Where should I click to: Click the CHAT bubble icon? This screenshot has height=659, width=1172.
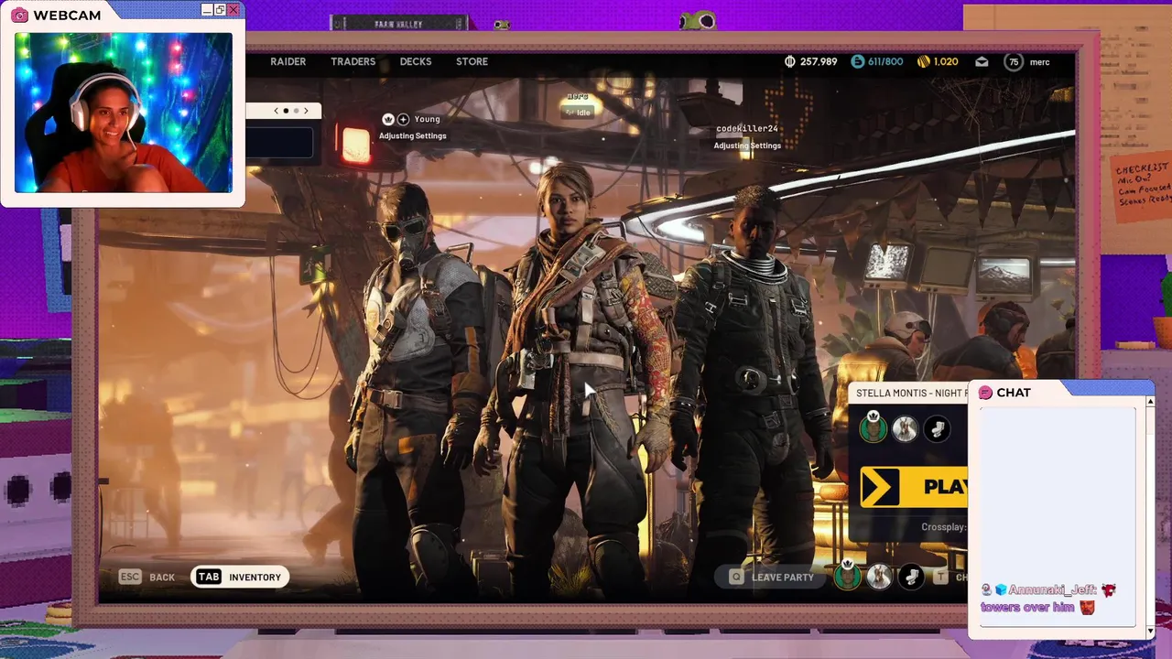pyautogui.click(x=985, y=393)
